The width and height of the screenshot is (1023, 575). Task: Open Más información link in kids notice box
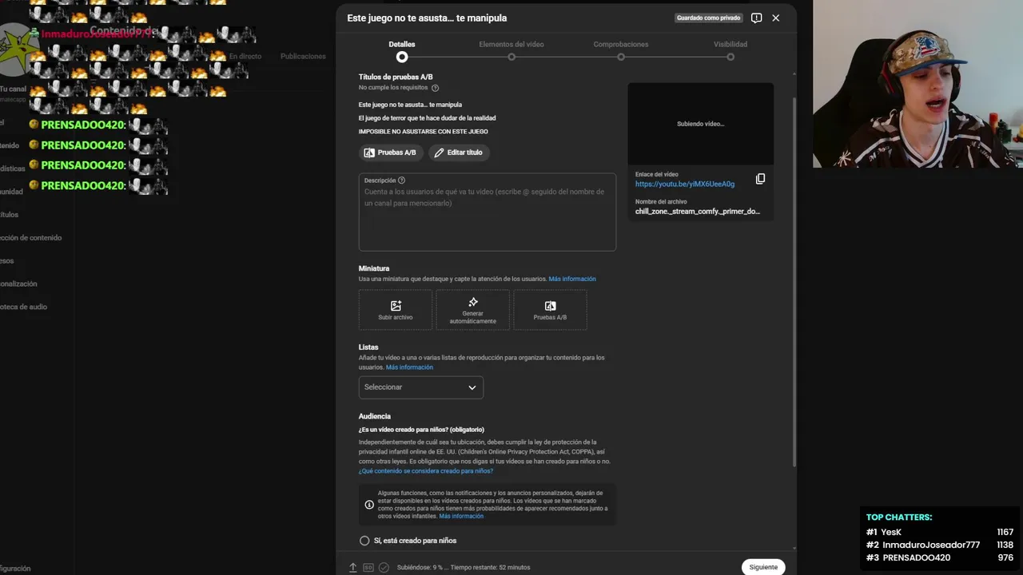point(461,516)
